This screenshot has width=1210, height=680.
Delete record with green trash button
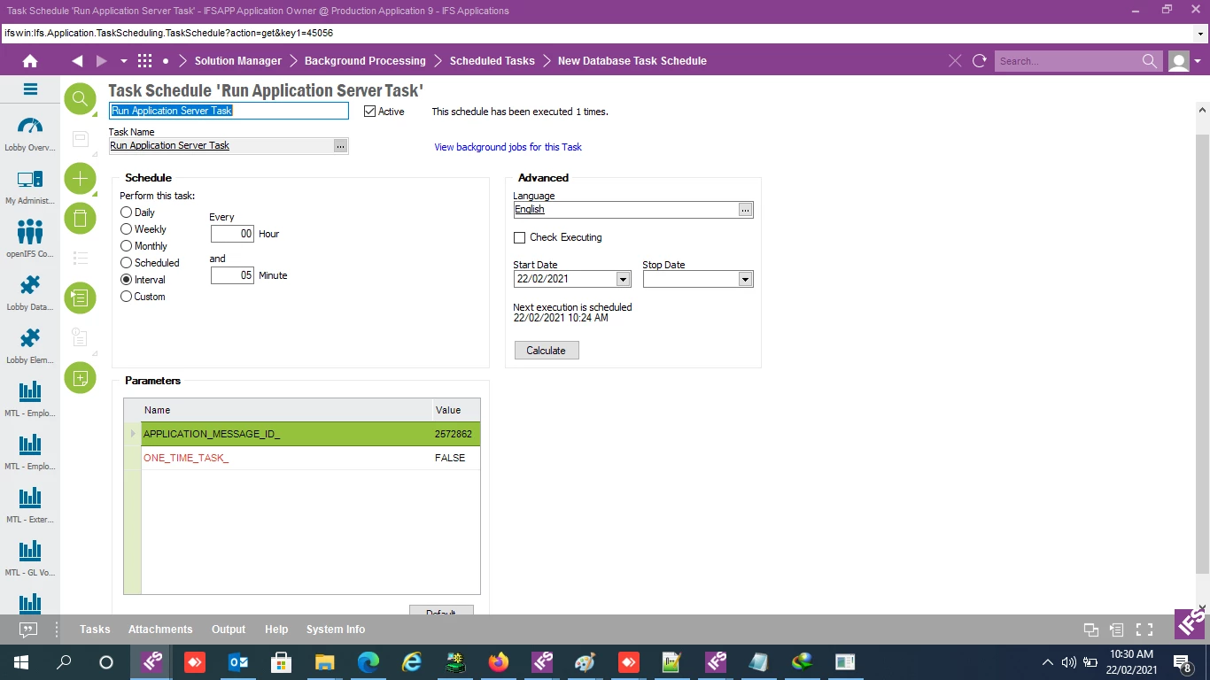click(80, 218)
